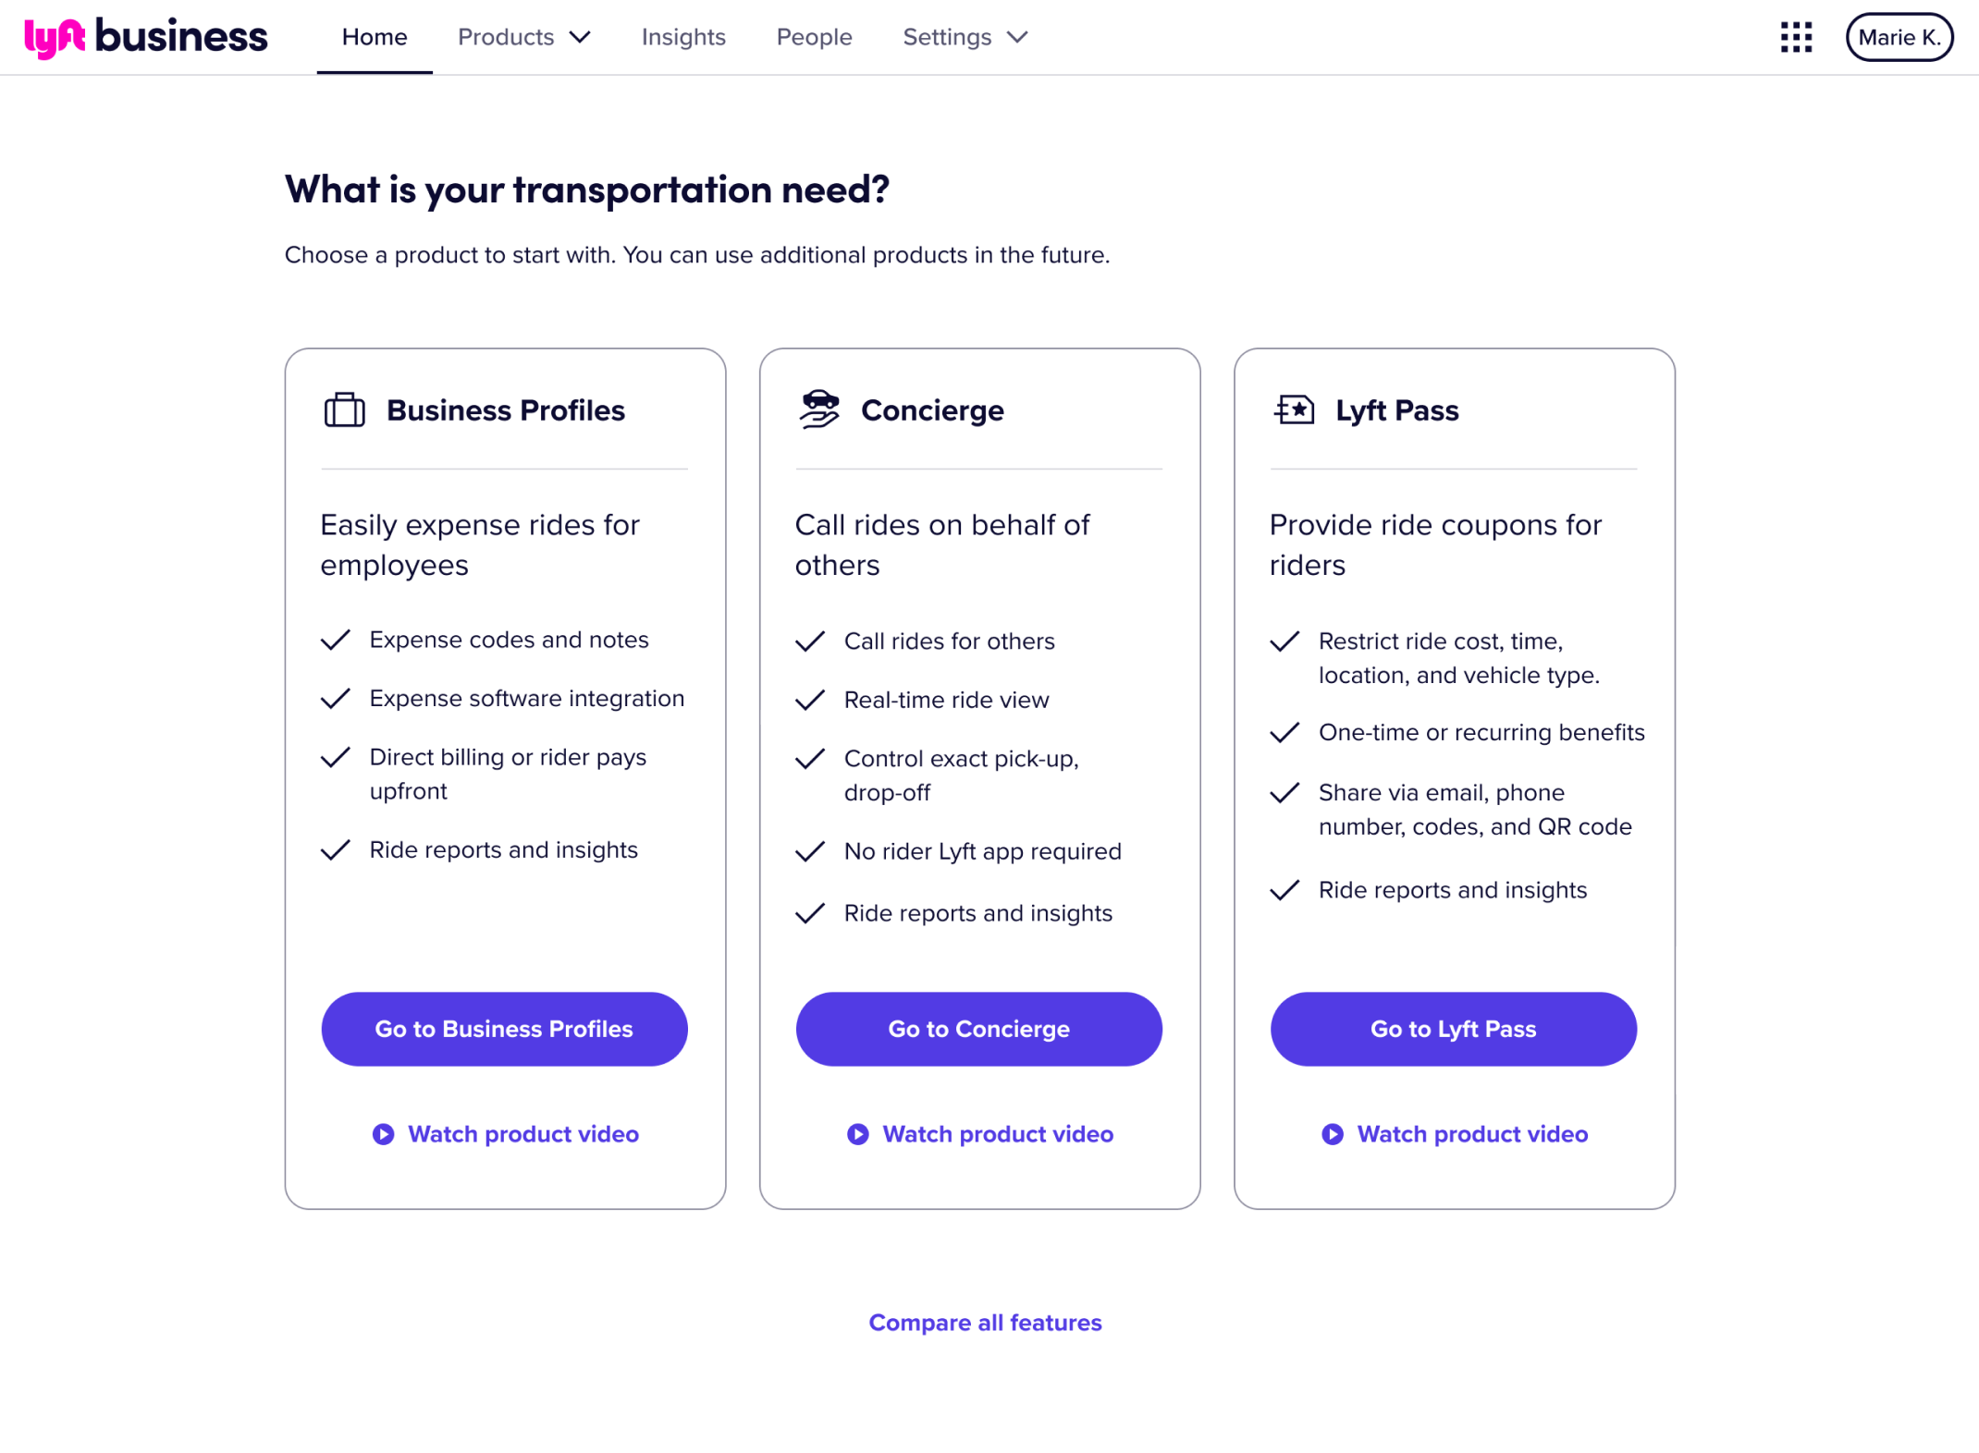Click the Lyft Pass ticket icon
1979x1453 pixels.
tap(1295, 409)
